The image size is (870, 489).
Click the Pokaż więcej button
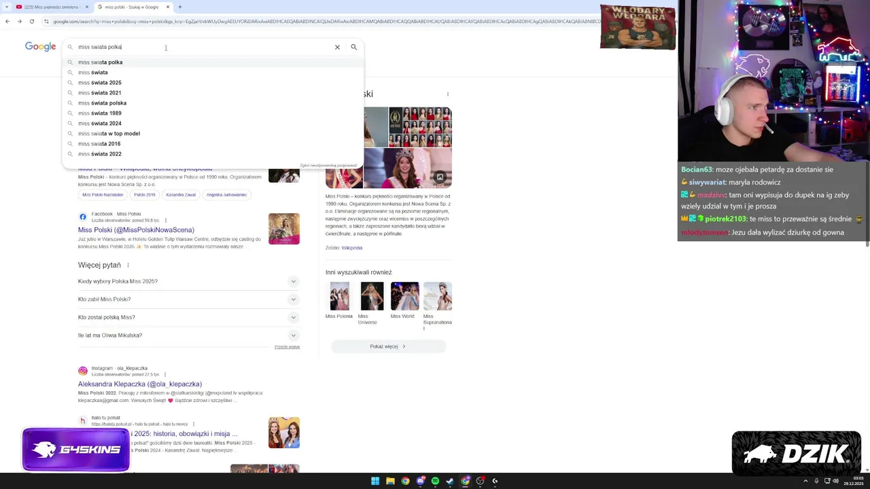pyautogui.click(x=388, y=346)
